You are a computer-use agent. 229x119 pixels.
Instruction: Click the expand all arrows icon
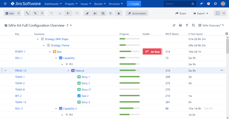tap(27, 13)
